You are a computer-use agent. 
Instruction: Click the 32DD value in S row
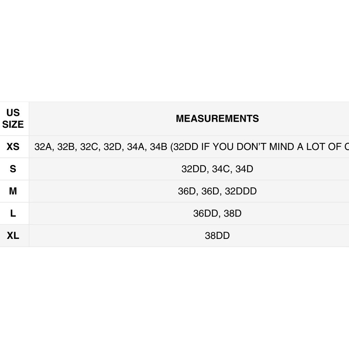click(194, 169)
